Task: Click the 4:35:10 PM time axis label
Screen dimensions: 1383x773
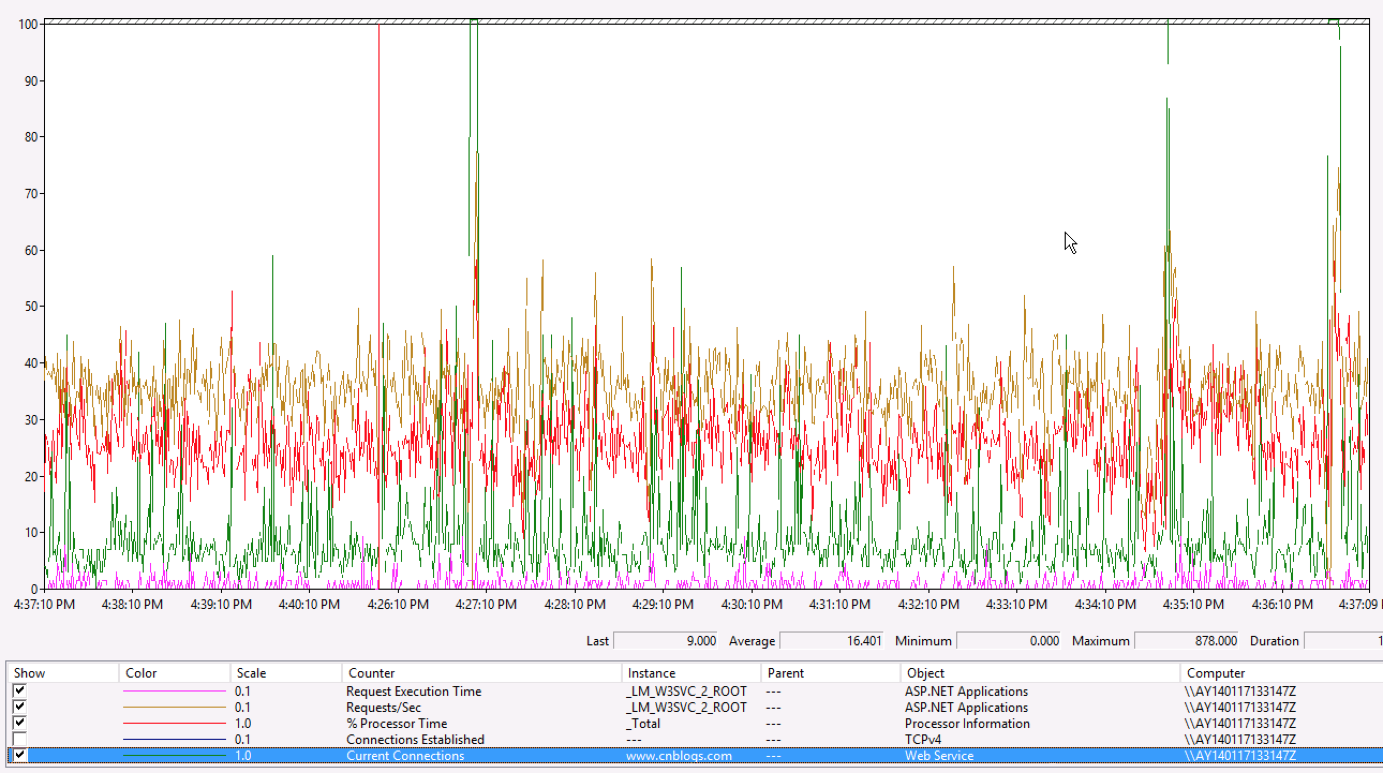Action: [x=1193, y=604]
